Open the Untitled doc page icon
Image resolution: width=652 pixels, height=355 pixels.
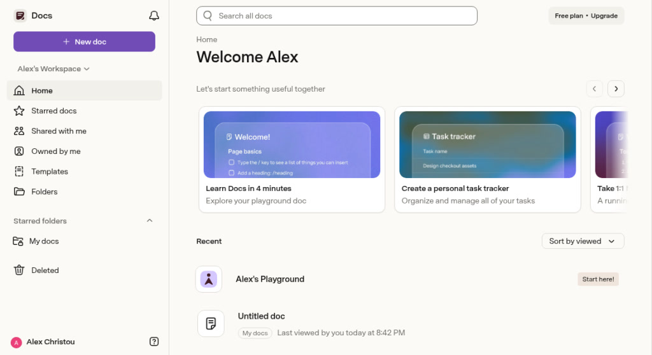pyautogui.click(x=211, y=323)
